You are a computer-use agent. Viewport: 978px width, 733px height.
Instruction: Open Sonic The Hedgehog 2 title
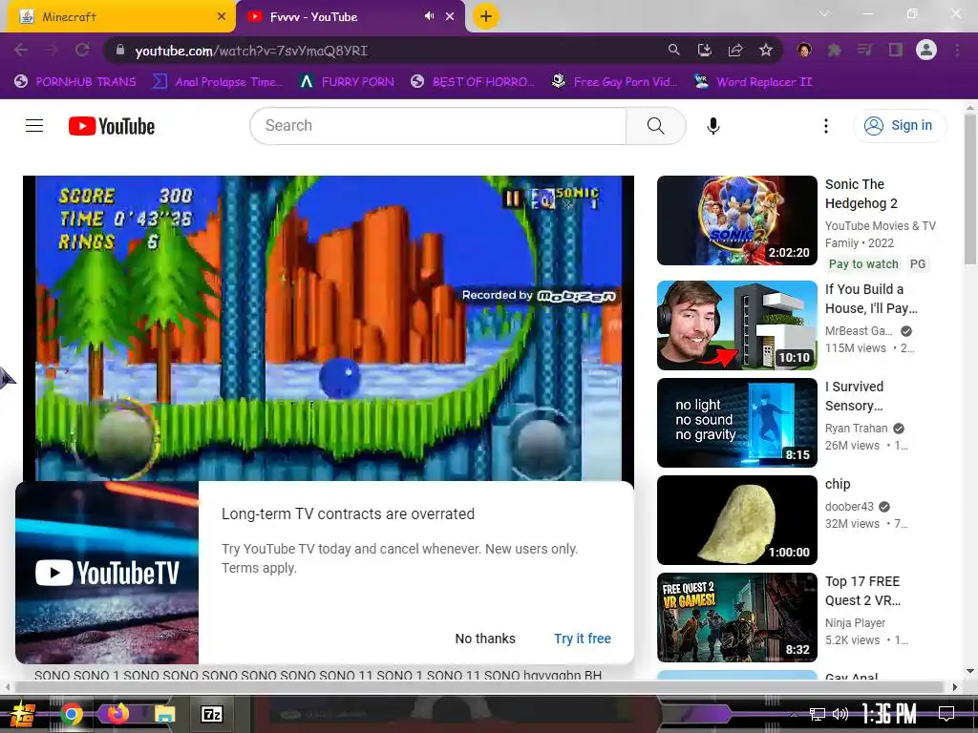861,194
